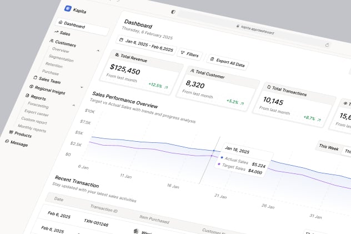Select Dashboard in the sidebar
Viewport: 351px width, 234px height.
pyautogui.click(x=74, y=26)
